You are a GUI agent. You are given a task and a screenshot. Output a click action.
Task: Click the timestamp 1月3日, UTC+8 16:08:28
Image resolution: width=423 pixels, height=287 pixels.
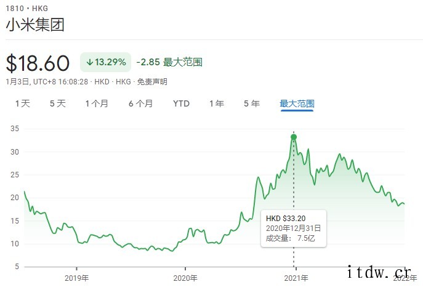coord(47,82)
